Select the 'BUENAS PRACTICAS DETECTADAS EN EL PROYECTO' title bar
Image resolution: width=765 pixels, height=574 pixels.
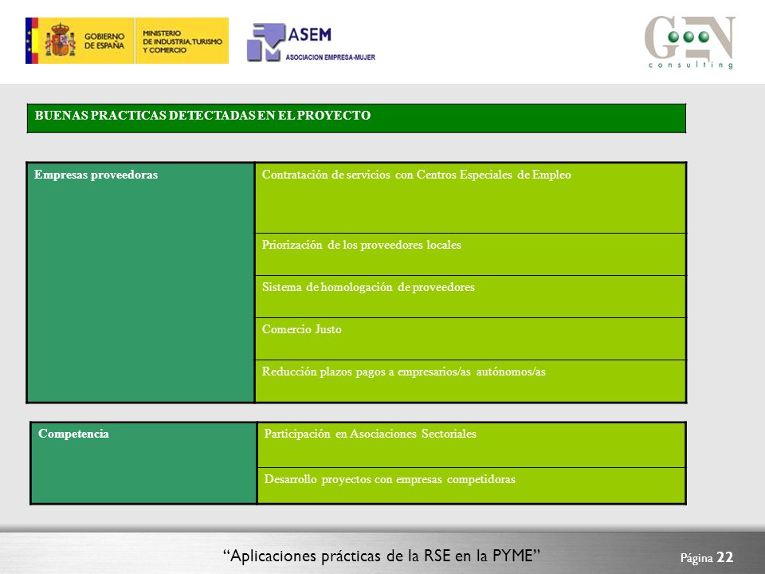[357, 118]
